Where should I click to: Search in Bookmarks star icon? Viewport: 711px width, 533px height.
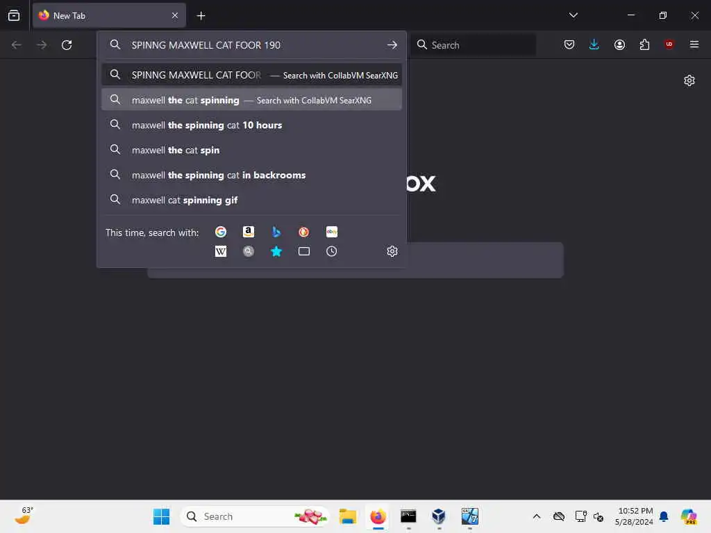276,251
